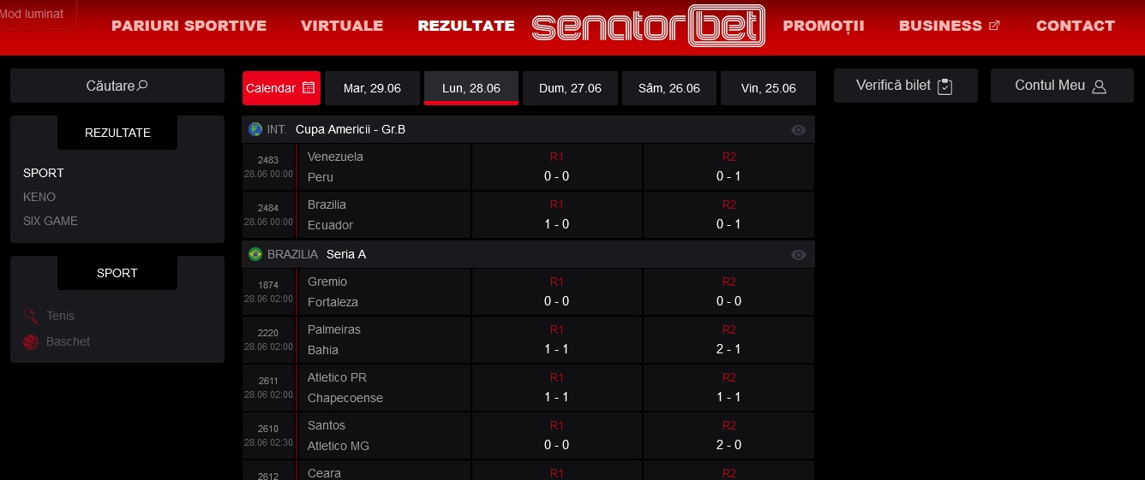Click the Brazil flag icon beside Seria A

pos(255,254)
